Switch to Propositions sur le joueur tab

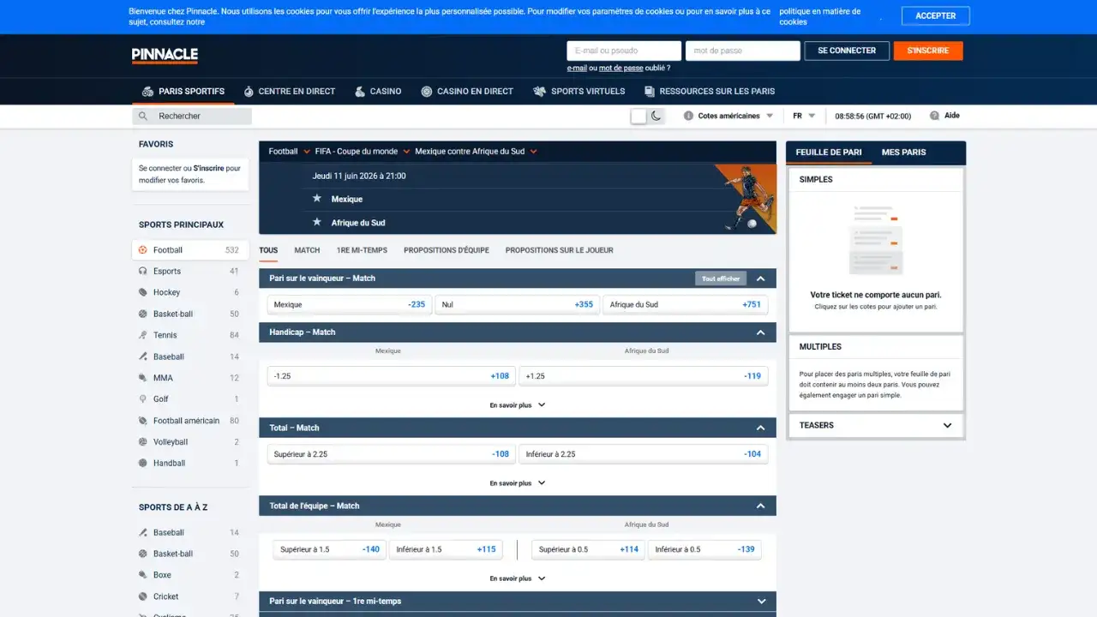point(559,250)
